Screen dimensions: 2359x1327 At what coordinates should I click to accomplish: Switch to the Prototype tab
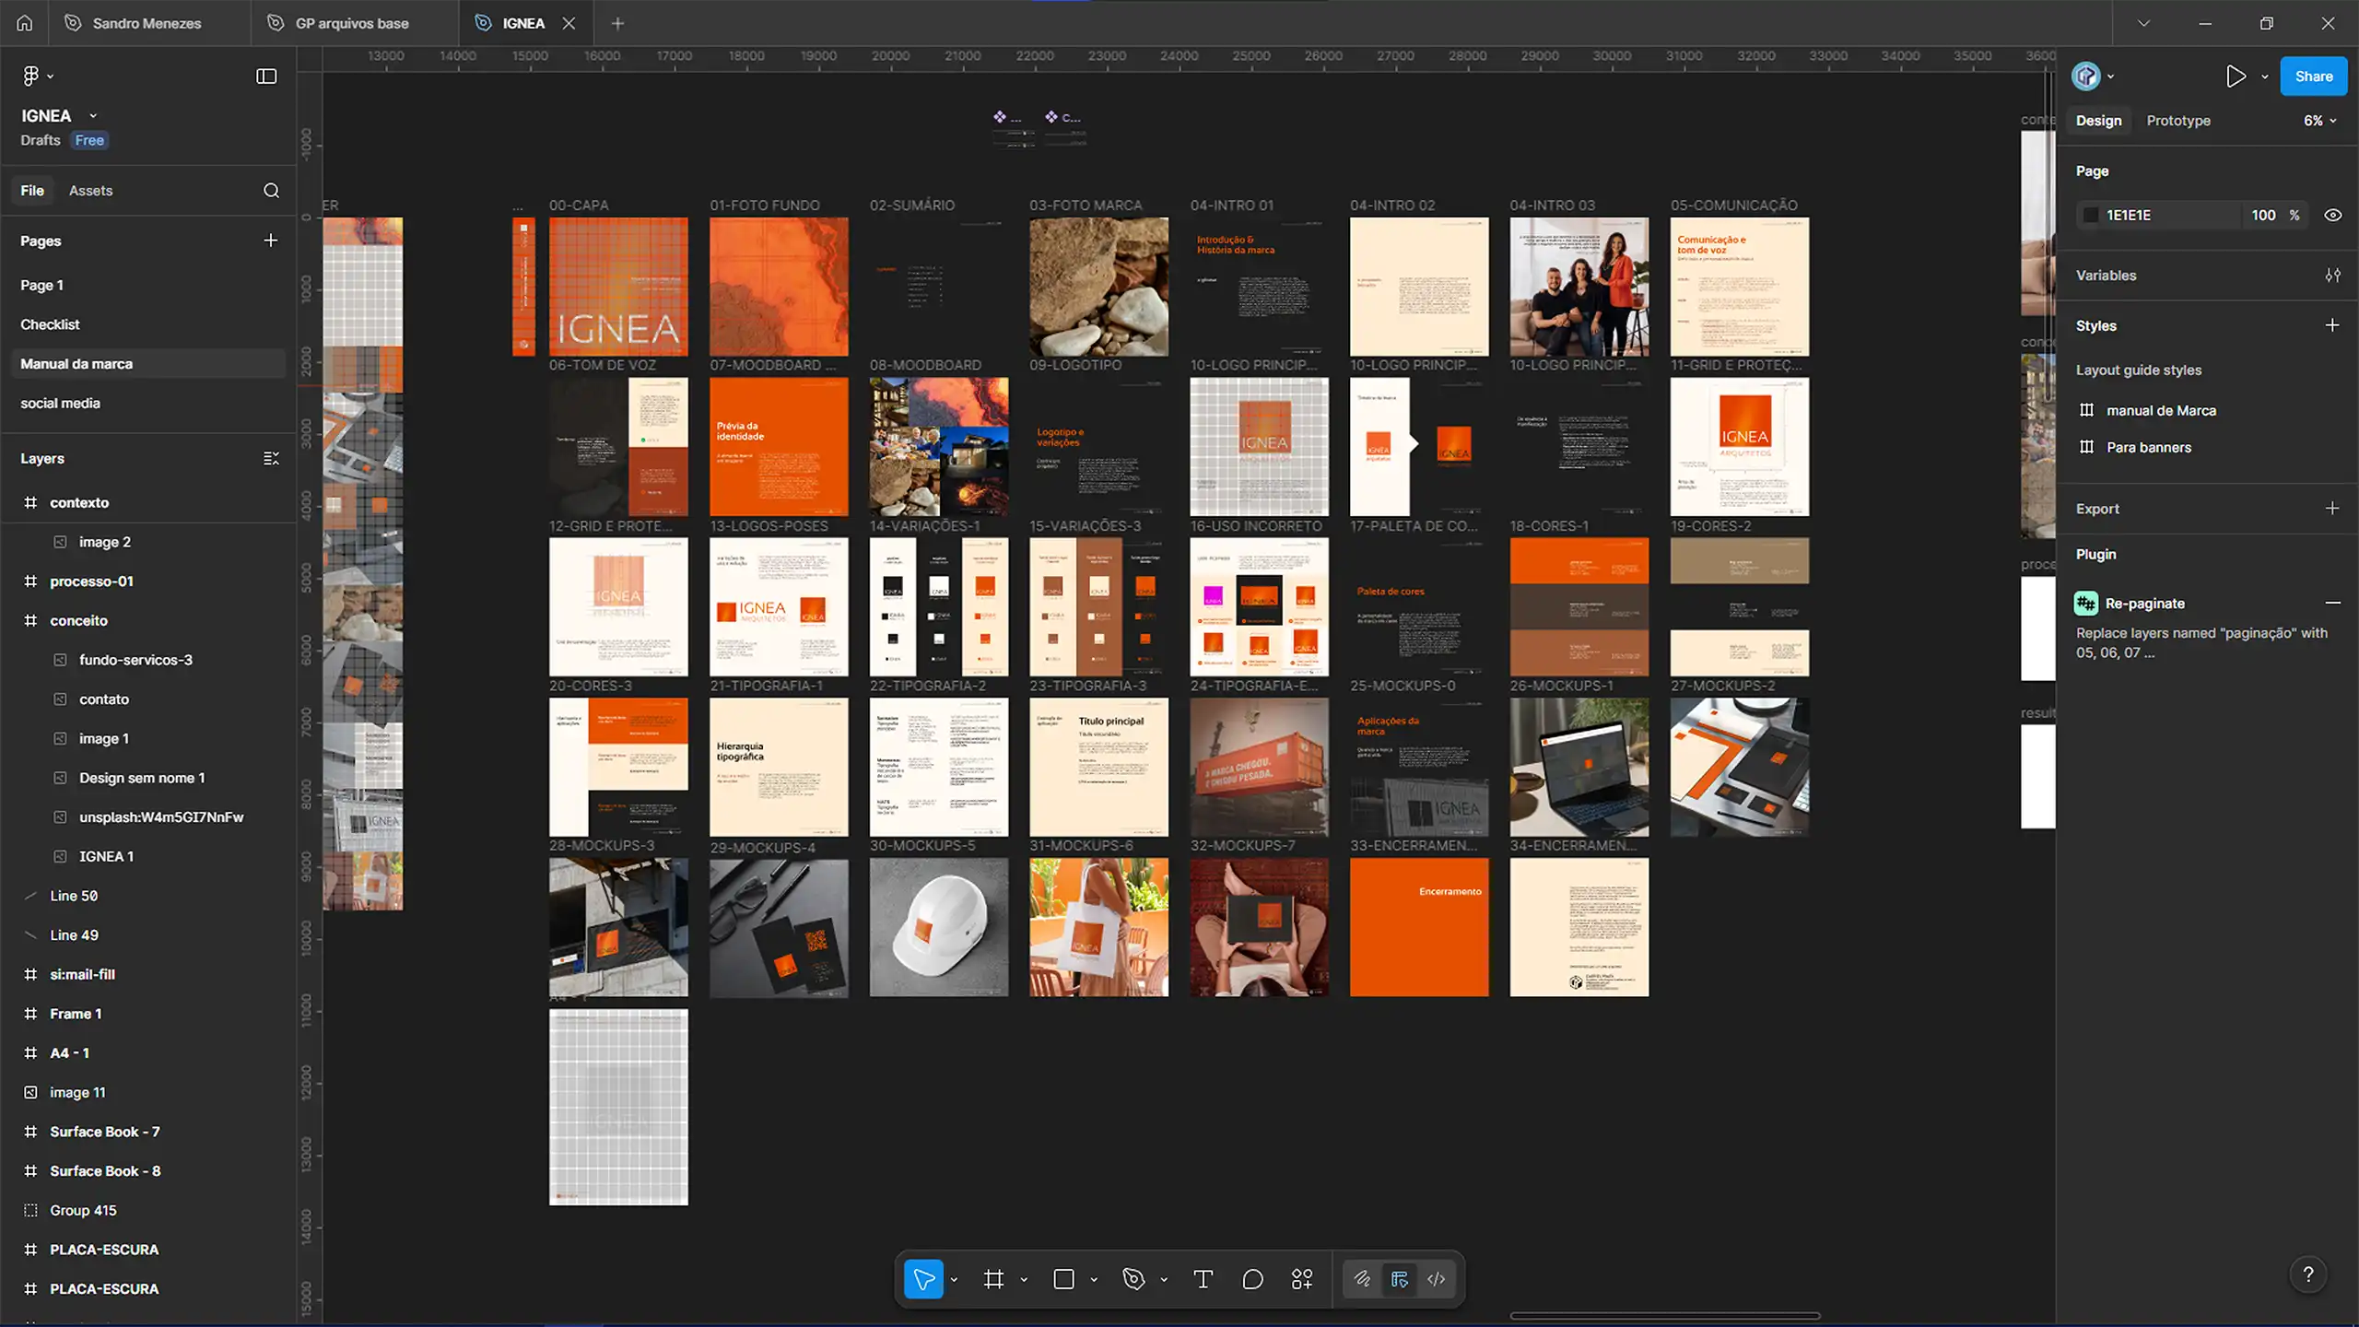point(2177,121)
